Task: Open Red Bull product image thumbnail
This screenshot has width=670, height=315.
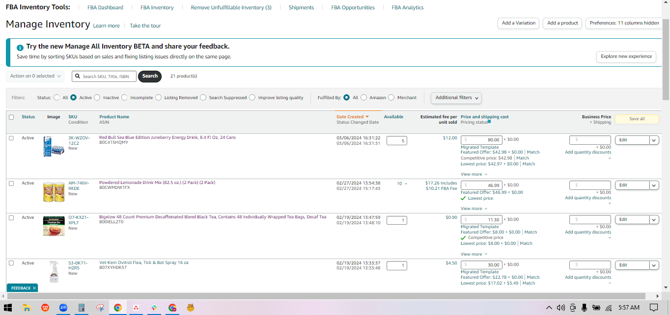Action: 54,147
